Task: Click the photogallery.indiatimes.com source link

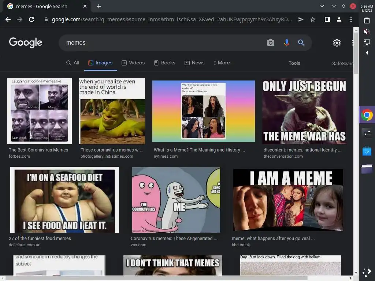Action: 107,156
